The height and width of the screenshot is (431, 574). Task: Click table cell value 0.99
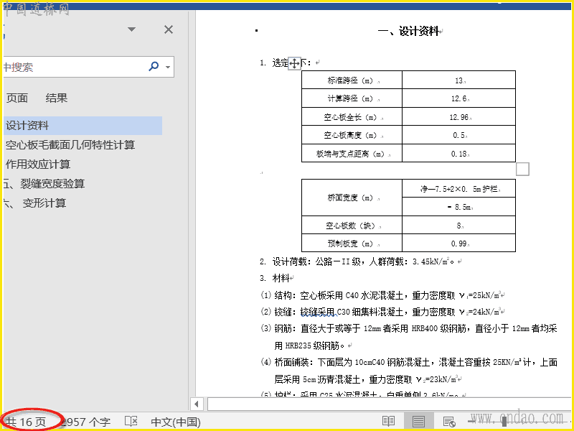click(x=459, y=244)
